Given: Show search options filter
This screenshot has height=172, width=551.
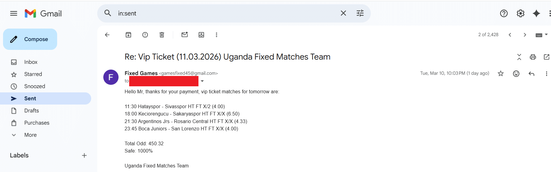Looking at the screenshot, I should click(360, 13).
